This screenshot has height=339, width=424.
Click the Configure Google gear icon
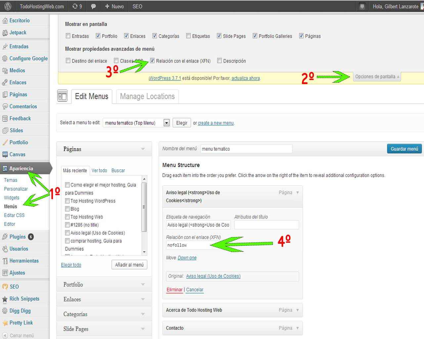pyautogui.click(x=5, y=59)
